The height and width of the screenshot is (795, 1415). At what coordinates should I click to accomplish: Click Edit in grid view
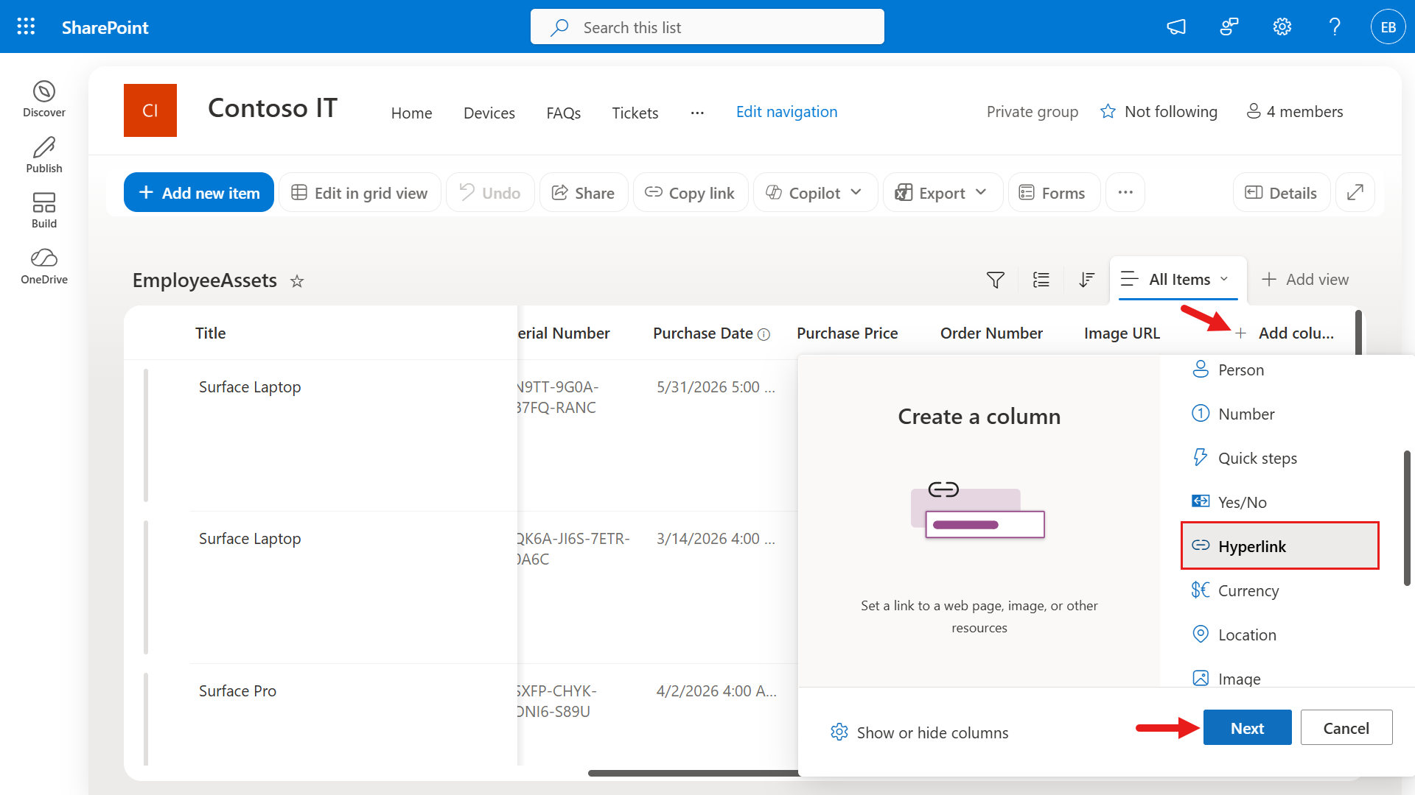[360, 193]
